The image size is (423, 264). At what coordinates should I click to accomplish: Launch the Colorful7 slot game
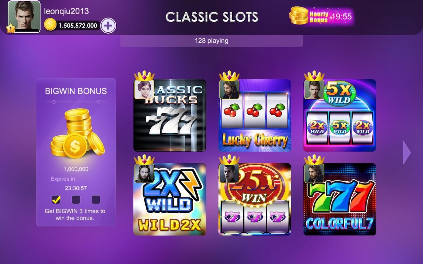coord(340,199)
